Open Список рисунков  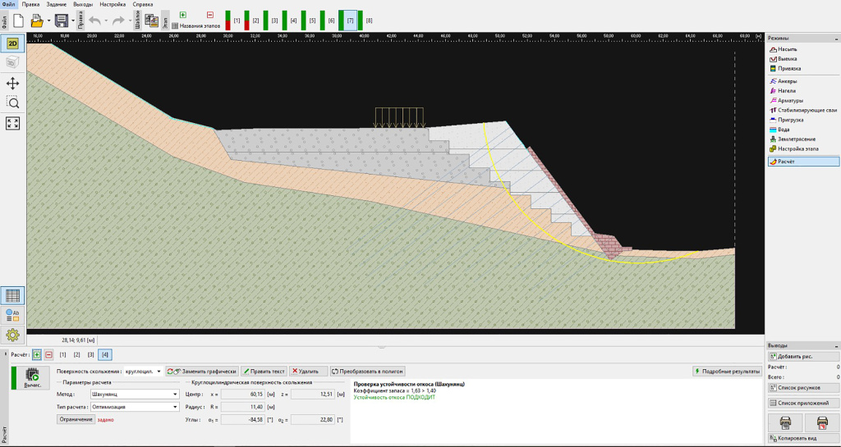click(803, 388)
